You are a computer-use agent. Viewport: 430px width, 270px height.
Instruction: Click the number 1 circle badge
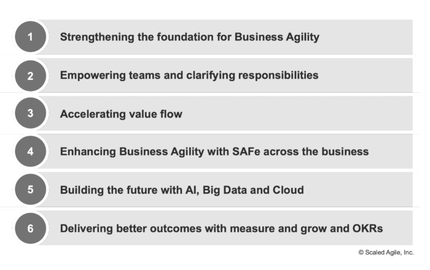pyautogui.click(x=30, y=37)
